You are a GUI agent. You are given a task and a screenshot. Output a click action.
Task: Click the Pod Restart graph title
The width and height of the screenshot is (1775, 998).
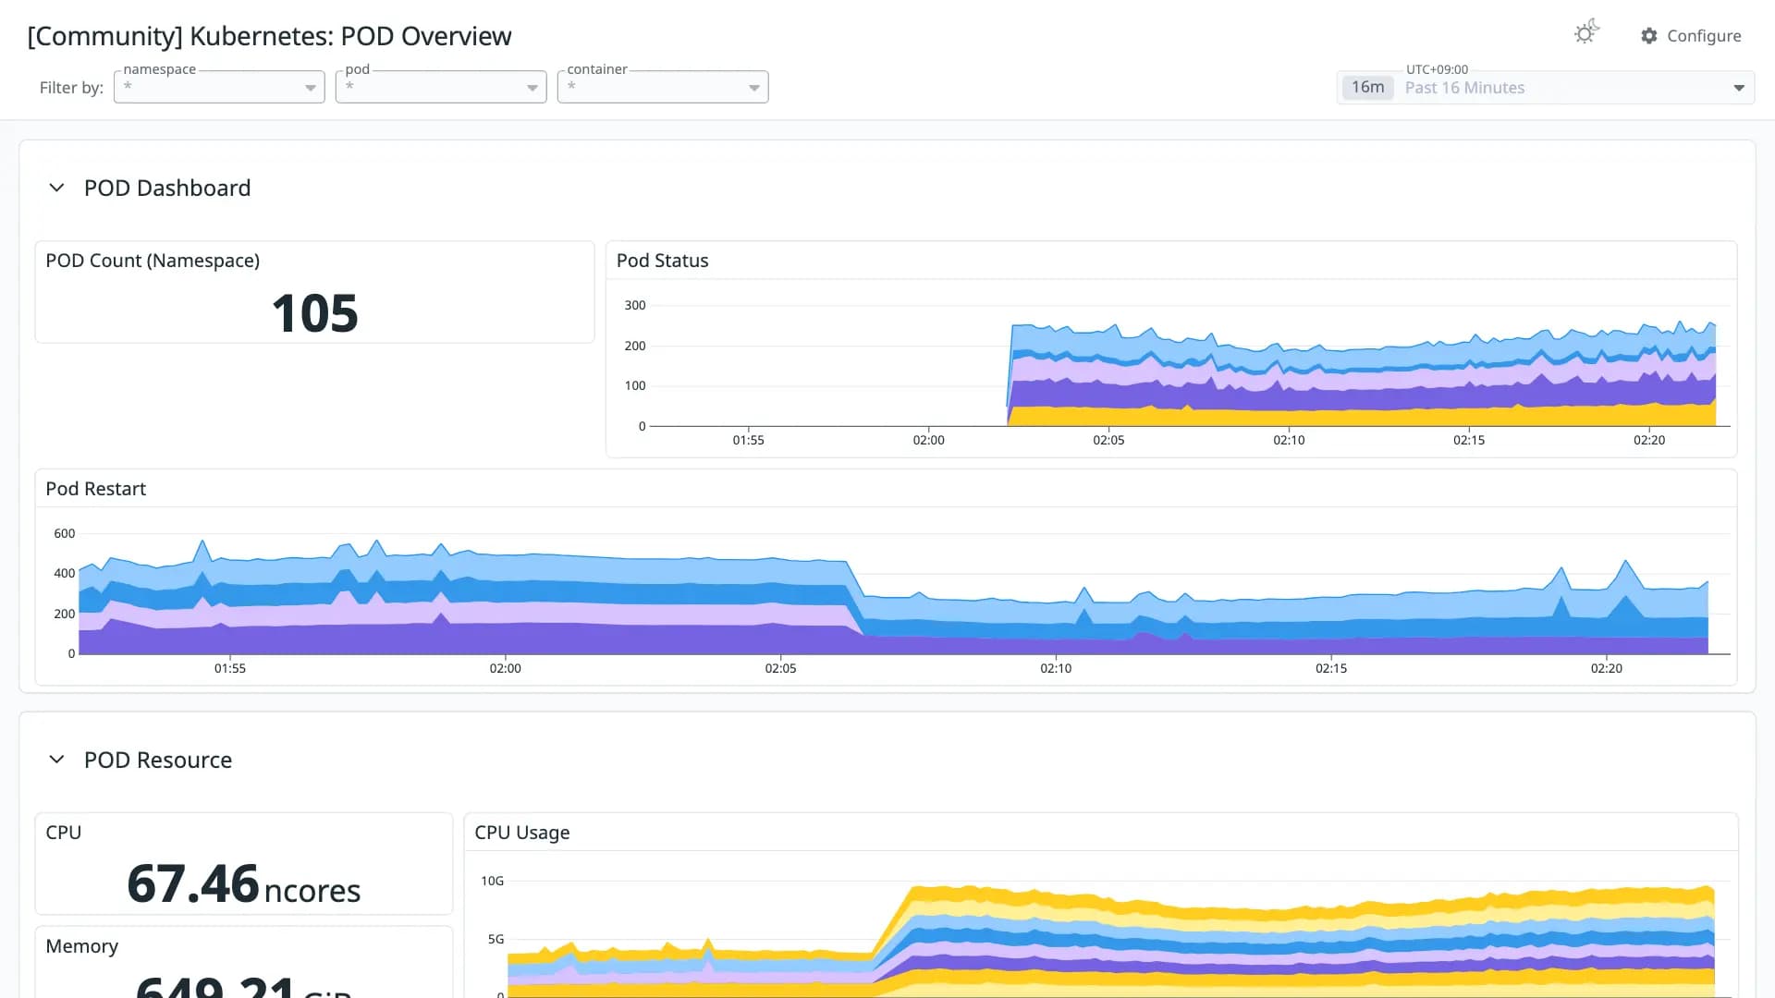click(x=96, y=489)
